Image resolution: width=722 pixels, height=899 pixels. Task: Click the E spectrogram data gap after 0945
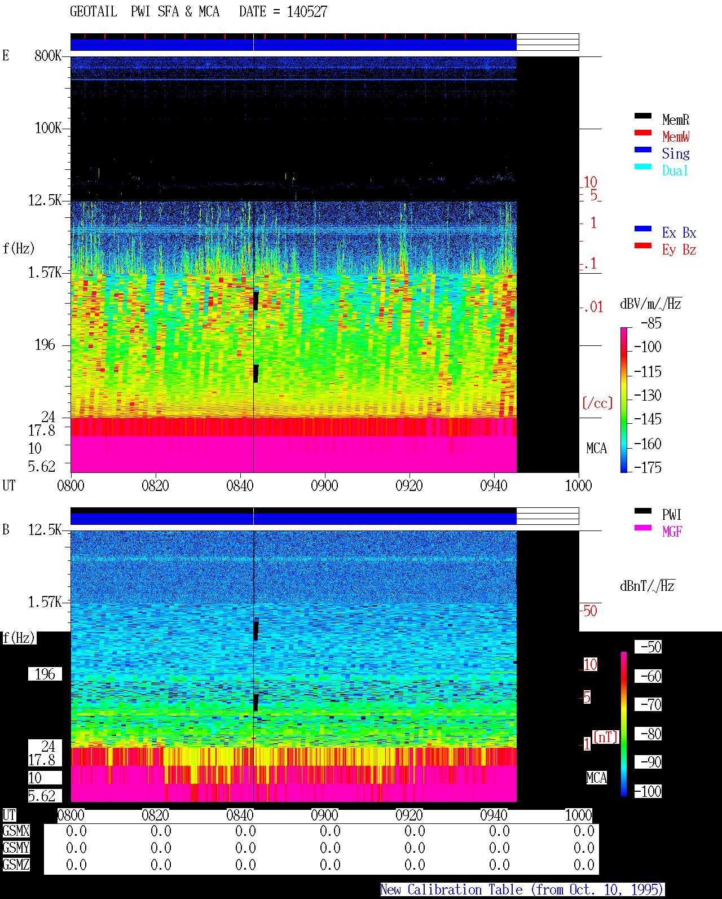tap(548, 264)
